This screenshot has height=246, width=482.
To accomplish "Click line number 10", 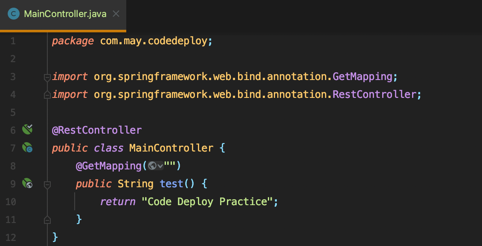I will point(11,201).
